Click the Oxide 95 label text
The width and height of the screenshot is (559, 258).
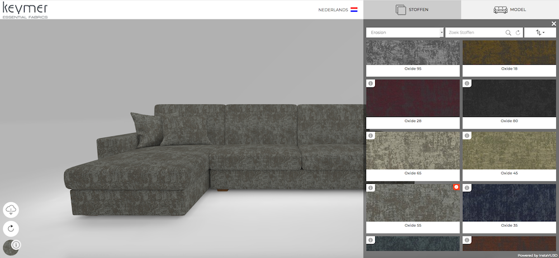413,69
